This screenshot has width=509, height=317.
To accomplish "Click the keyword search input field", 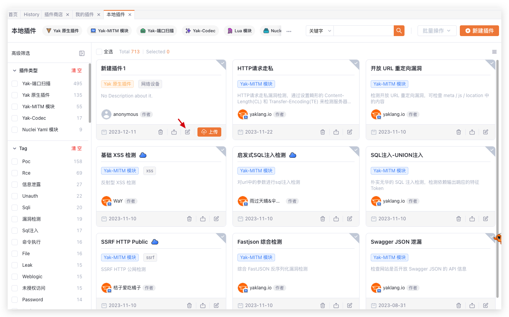I will (363, 31).
